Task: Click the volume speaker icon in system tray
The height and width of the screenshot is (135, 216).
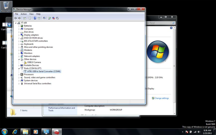Action: click(x=199, y=132)
